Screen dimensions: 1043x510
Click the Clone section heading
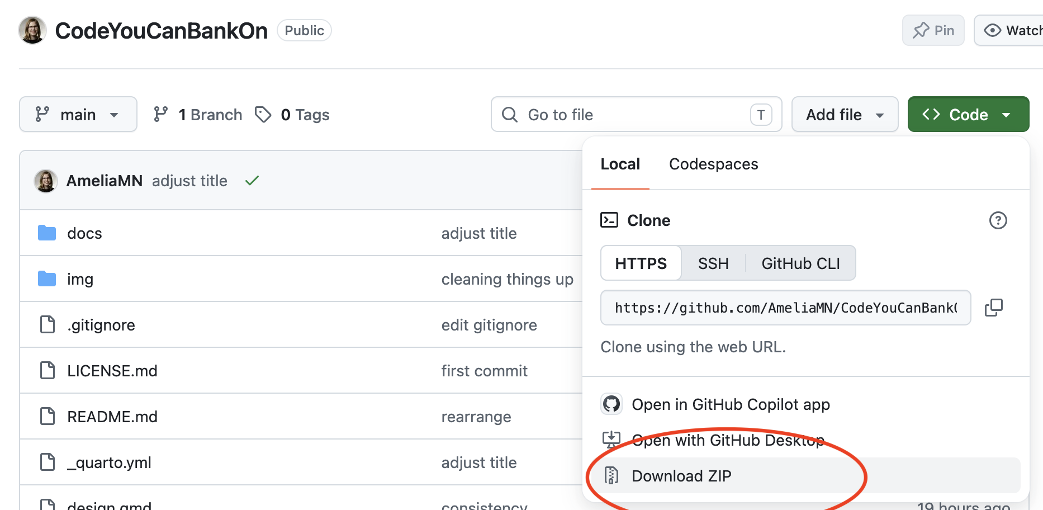point(648,220)
